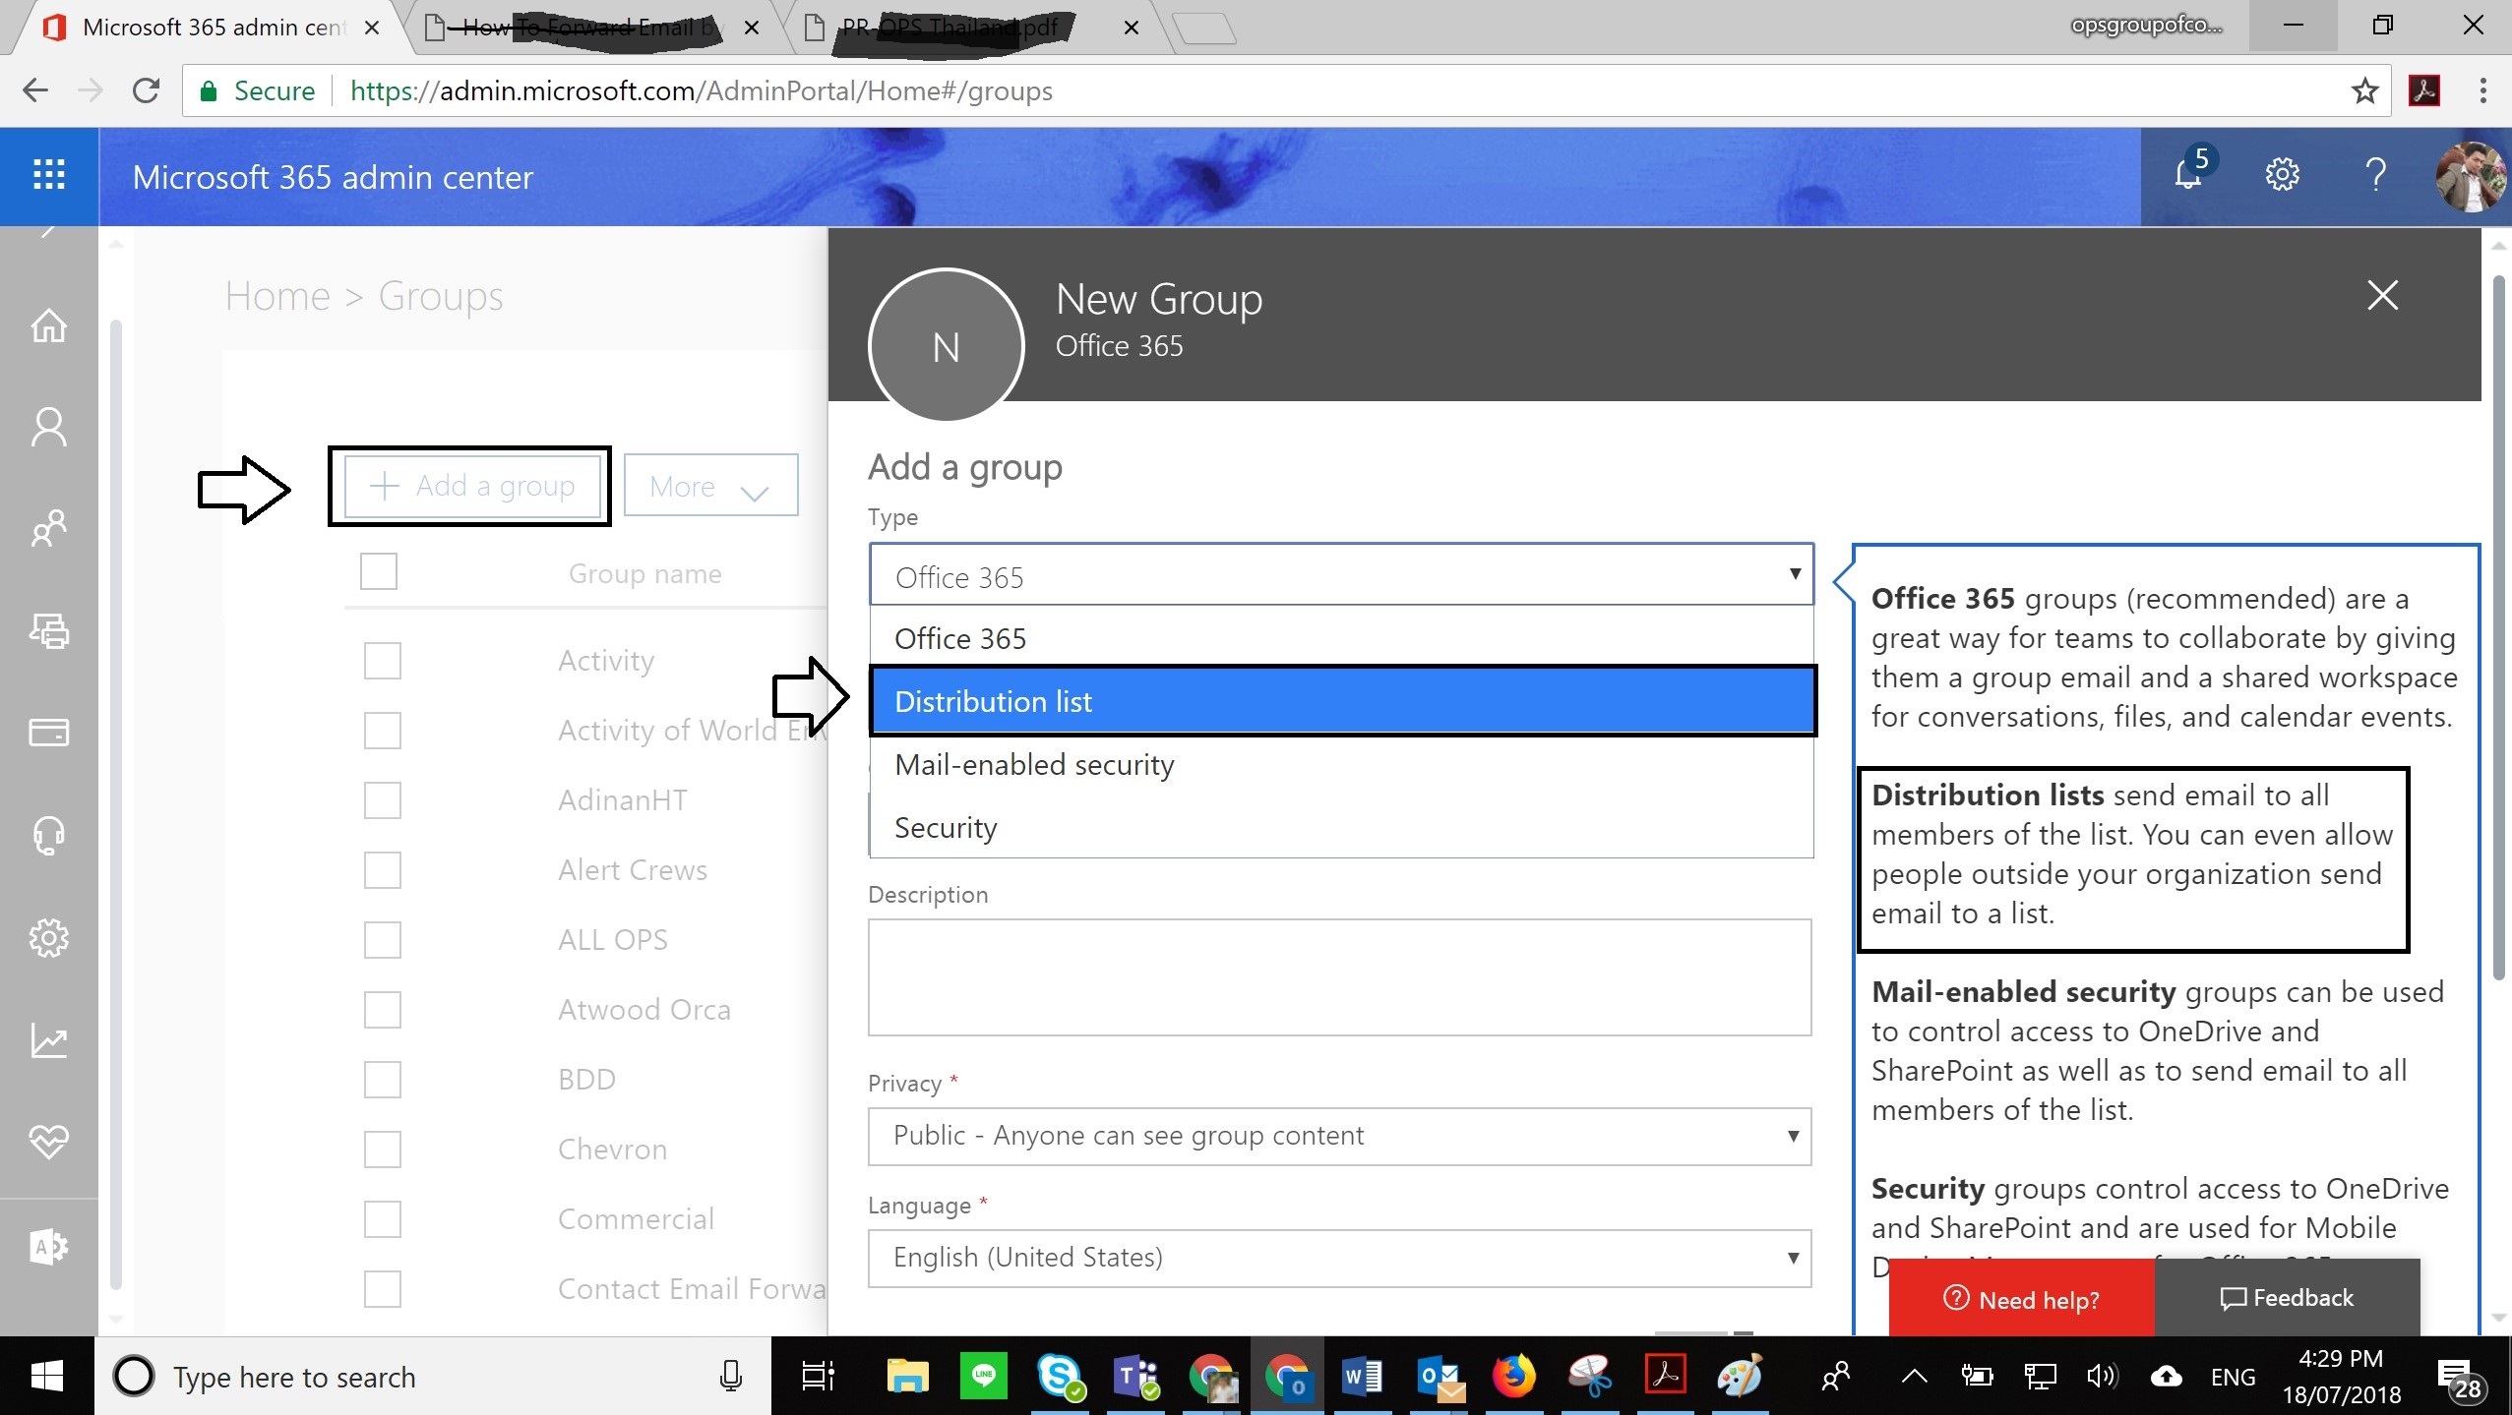Screen dimensions: 2512x1415
Task: Click the Feedback button
Action: 2287,1298
